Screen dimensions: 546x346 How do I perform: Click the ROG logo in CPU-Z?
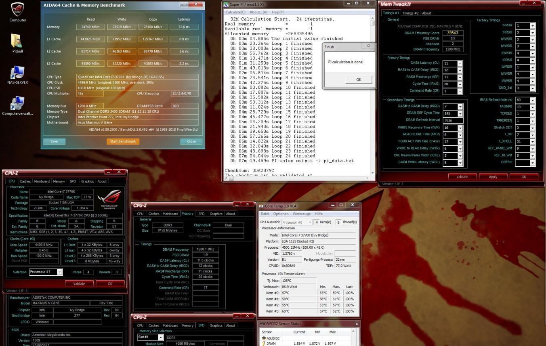(109, 199)
